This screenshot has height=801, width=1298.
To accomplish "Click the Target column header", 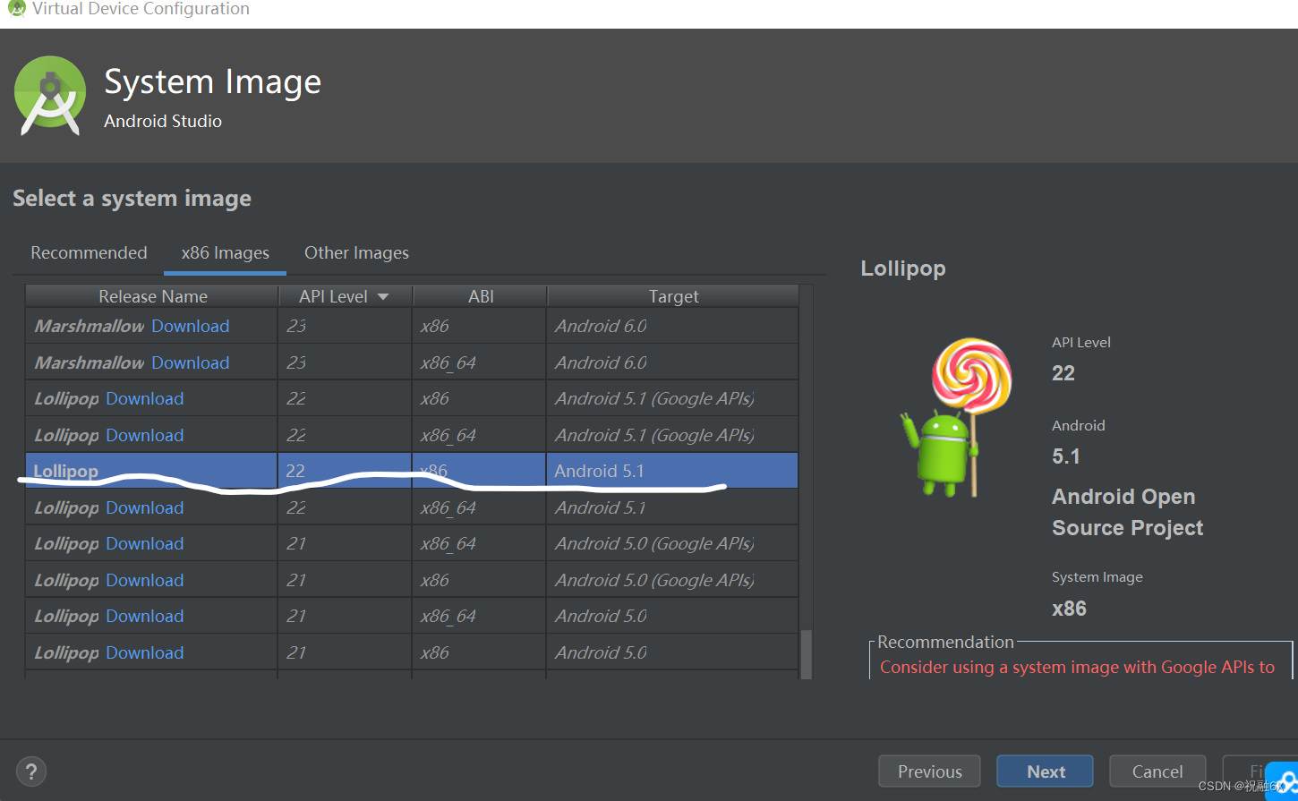I will point(673,296).
